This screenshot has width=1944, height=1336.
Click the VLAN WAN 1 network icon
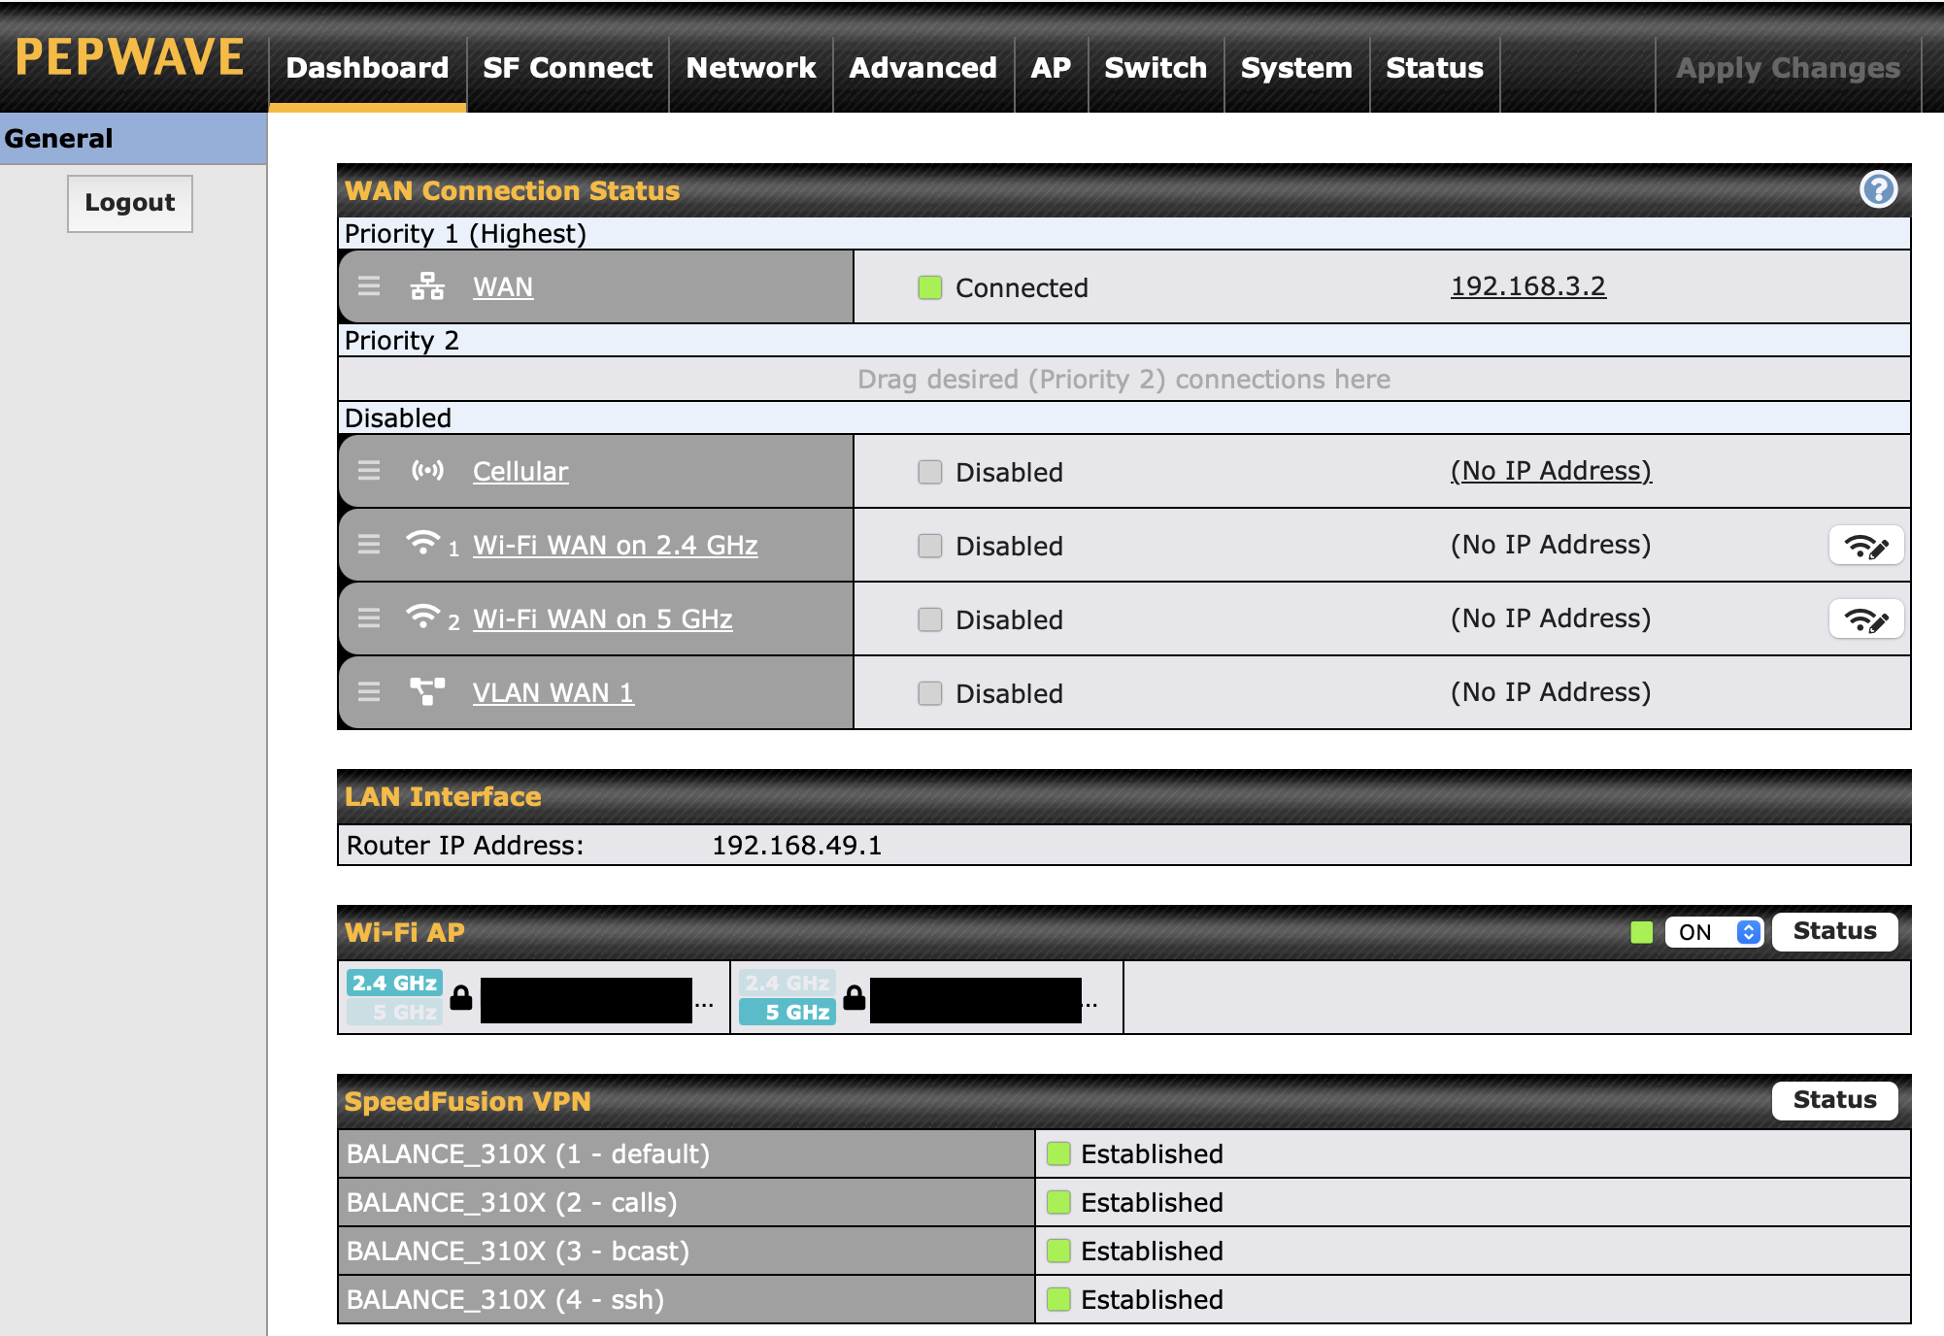(427, 691)
